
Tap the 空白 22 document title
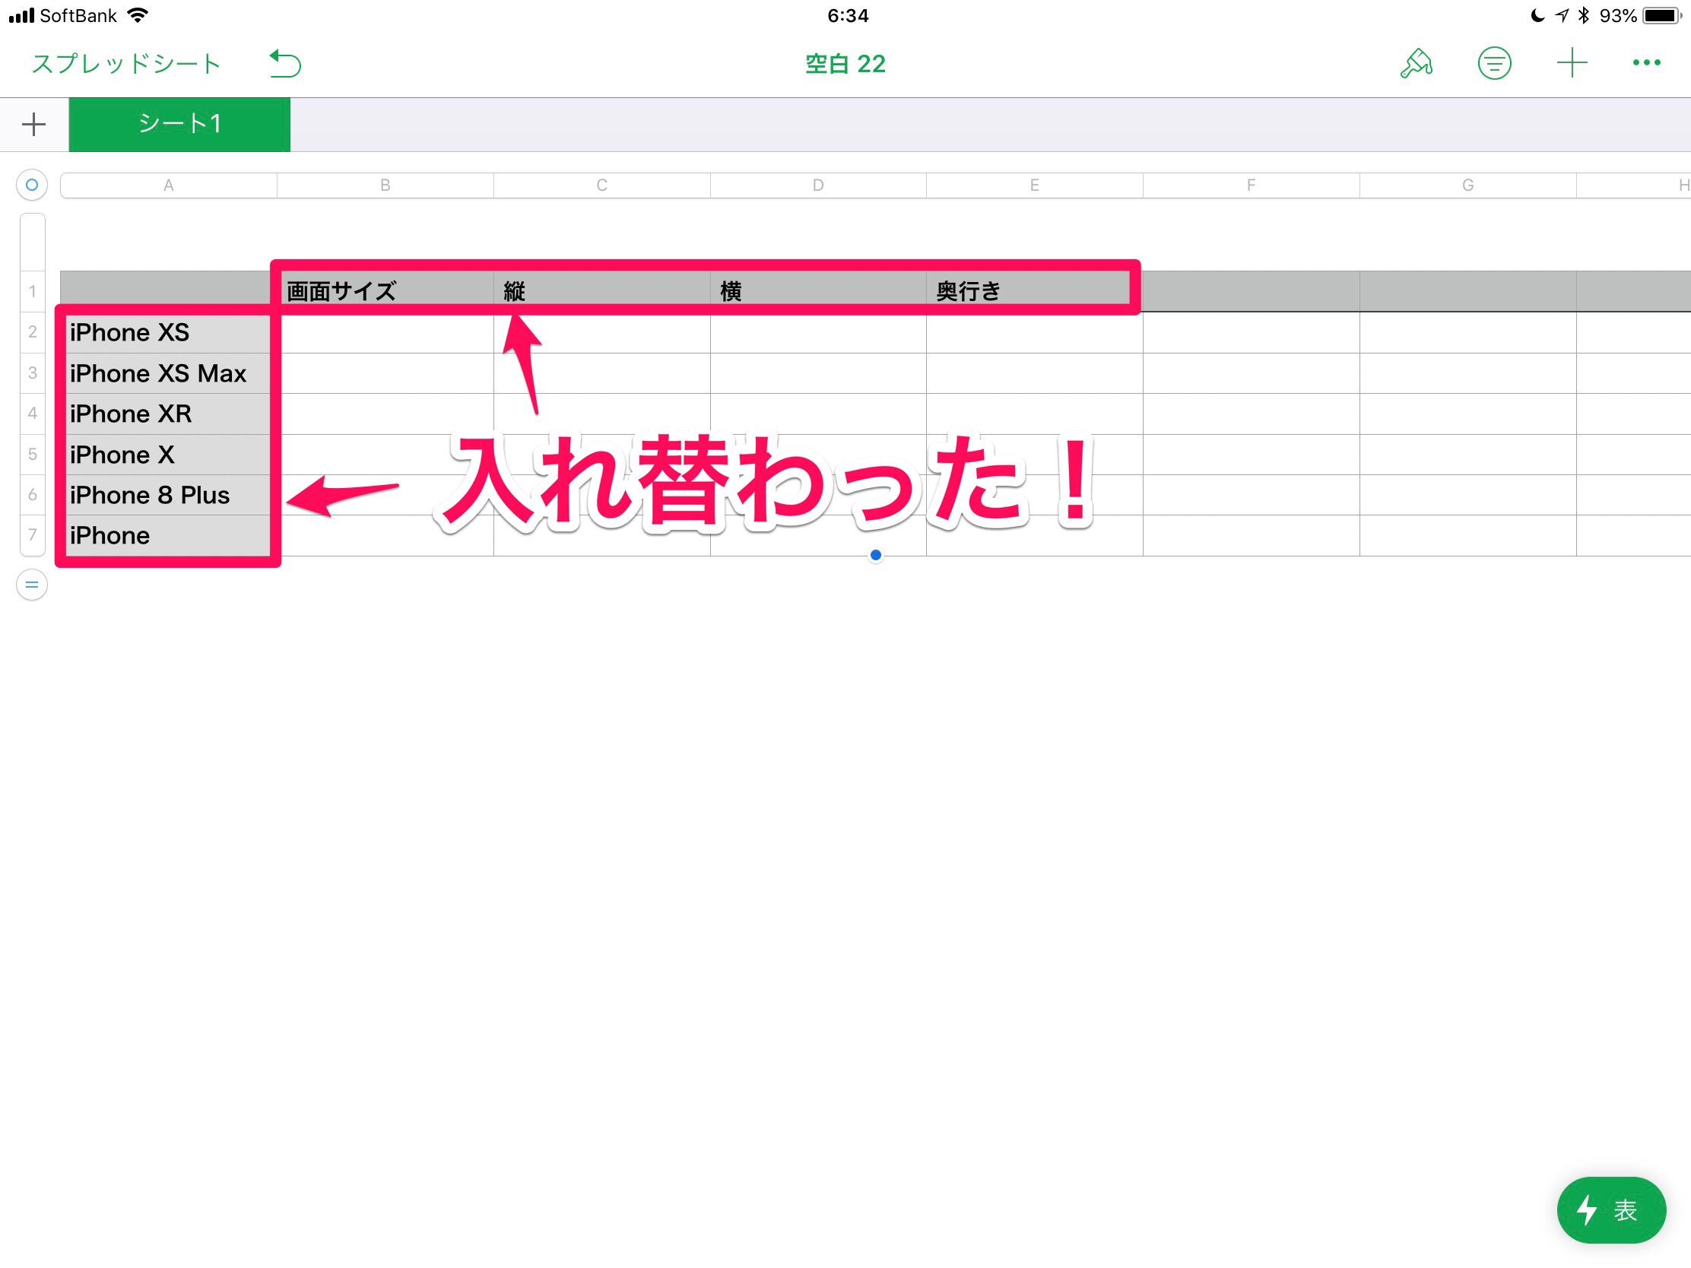click(845, 63)
